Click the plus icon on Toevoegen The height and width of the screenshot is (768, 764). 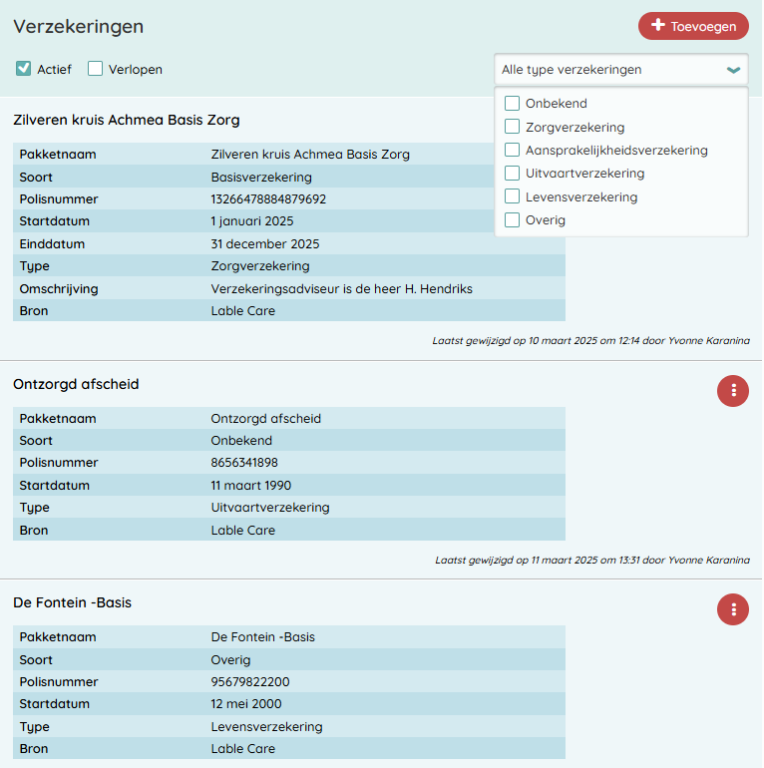657,26
